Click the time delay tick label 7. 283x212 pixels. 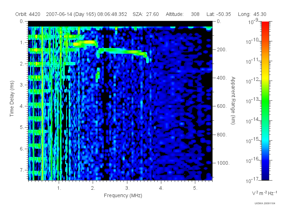(x=22, y=170)
